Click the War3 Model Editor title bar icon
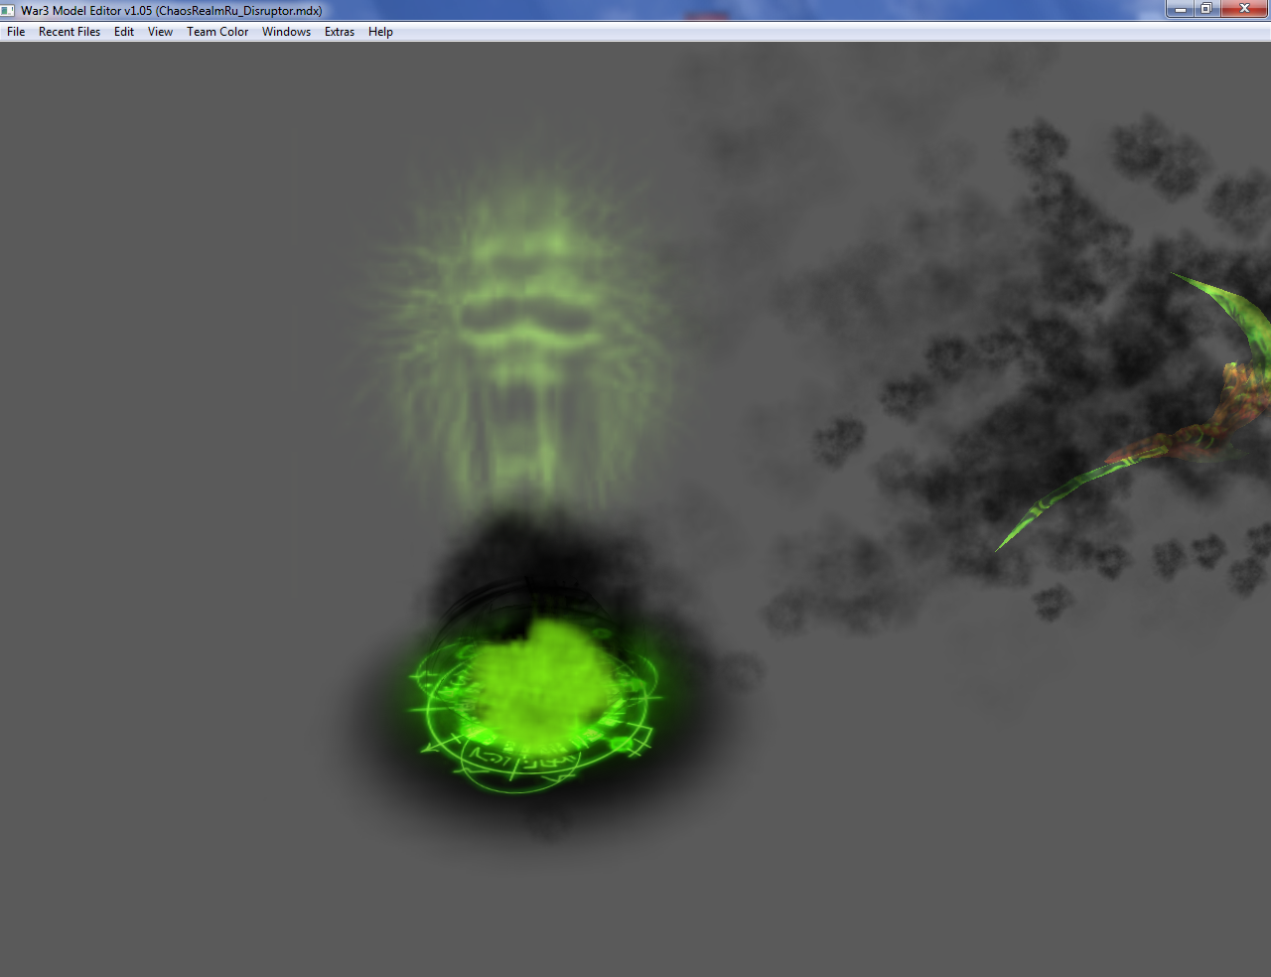The image size is (1271, 977). tap(9, 10)
